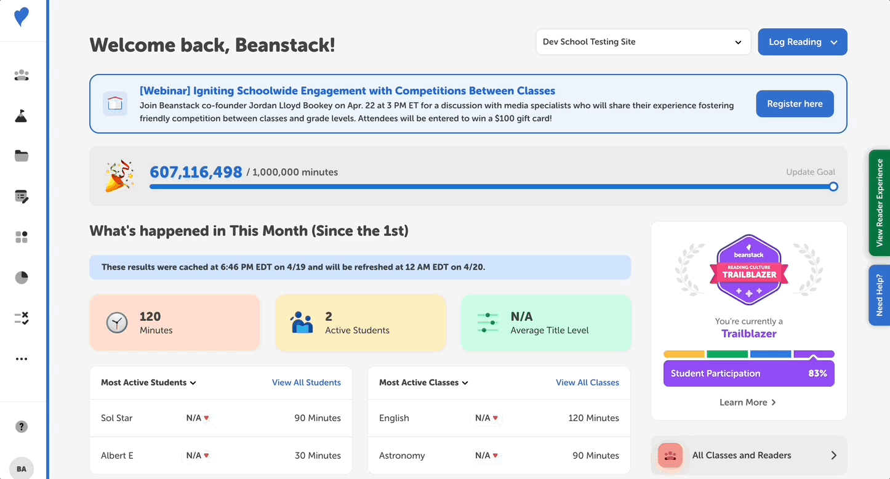Open the challenges mountain icon in sidebar
Viewport: 890px width, 479px height.
click(22, 116)
